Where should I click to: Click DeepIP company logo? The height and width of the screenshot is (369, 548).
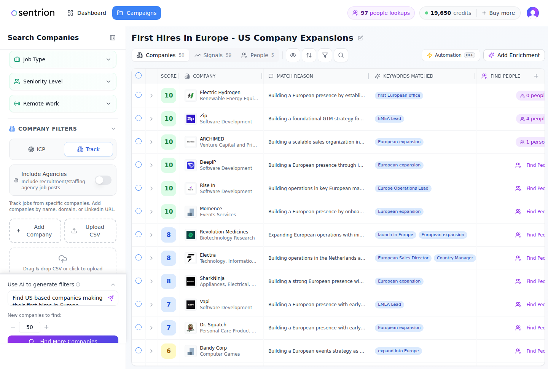191,165
